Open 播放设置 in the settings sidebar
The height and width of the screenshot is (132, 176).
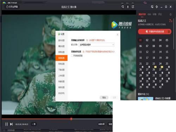(61, 46)
